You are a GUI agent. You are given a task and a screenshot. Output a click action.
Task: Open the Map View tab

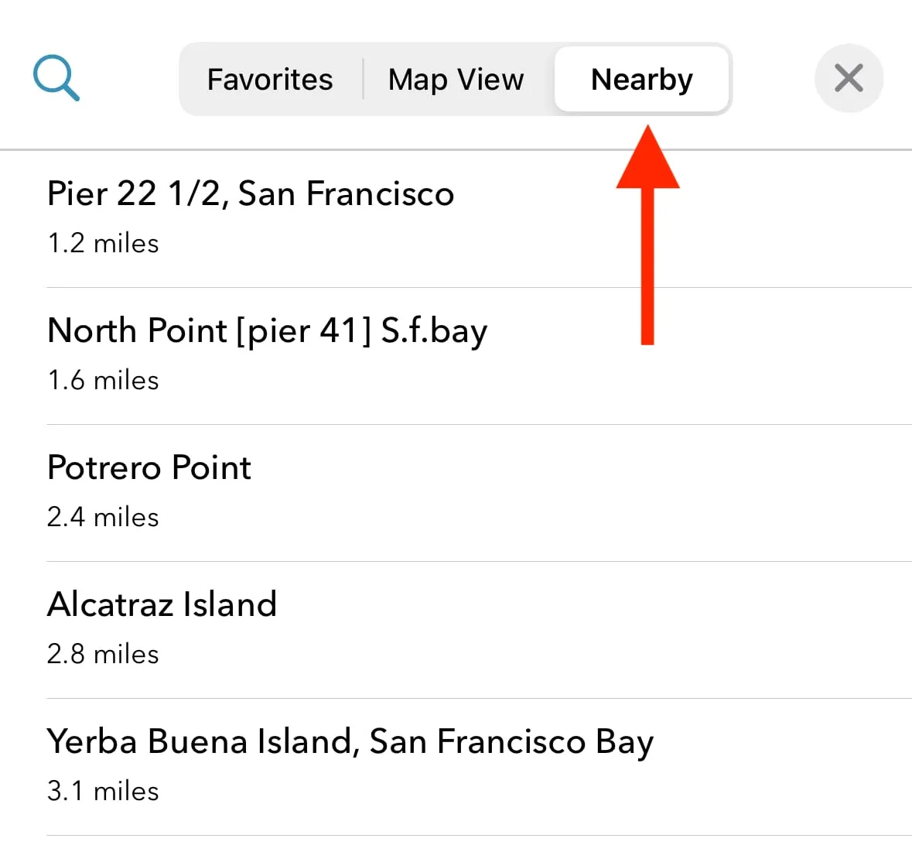pos(456,80)
